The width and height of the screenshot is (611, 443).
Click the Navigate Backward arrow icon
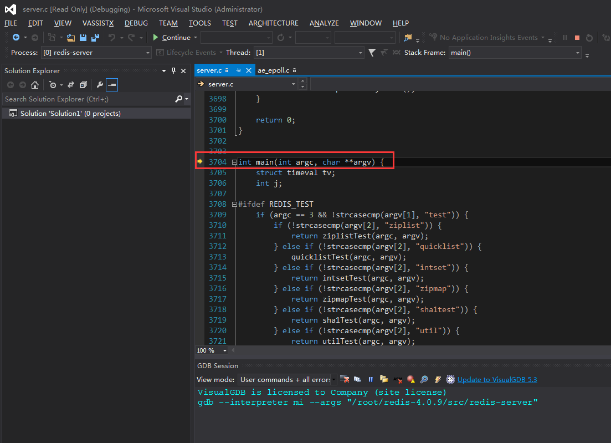16,38
